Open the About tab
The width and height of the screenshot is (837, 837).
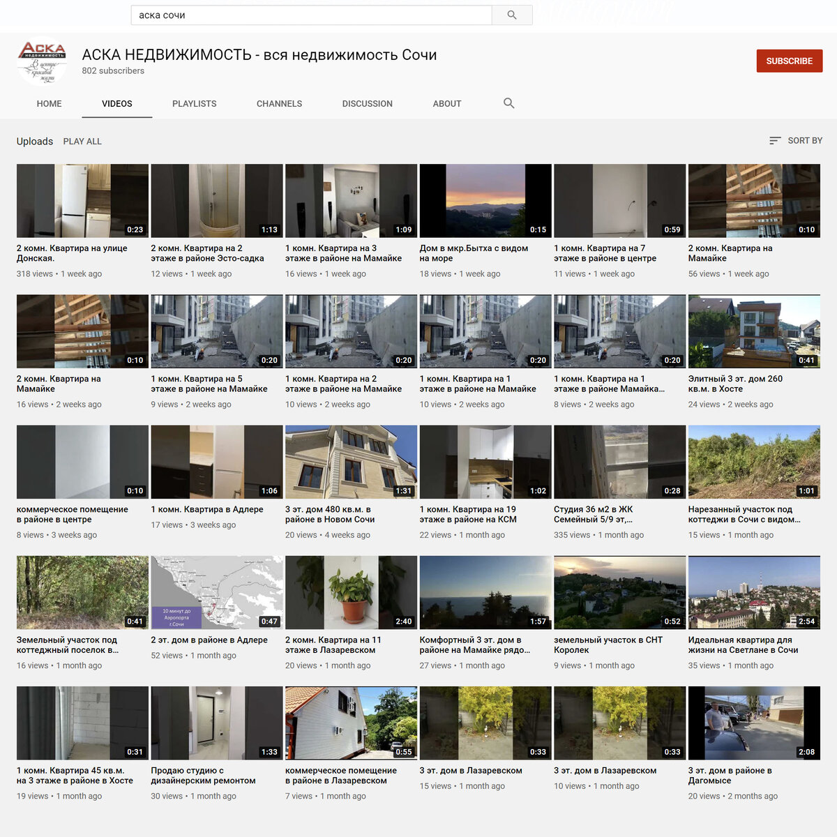coord(447,104)
